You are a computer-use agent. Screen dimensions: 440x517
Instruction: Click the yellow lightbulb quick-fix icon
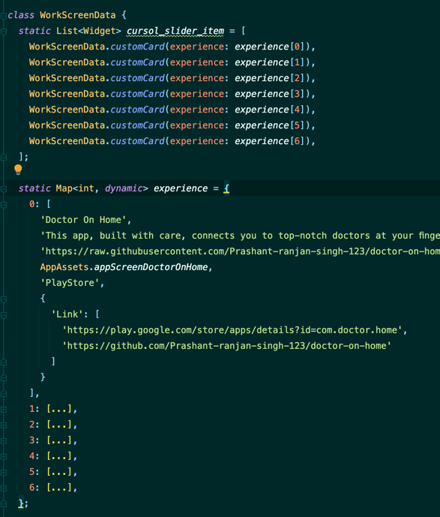[18, 170]
